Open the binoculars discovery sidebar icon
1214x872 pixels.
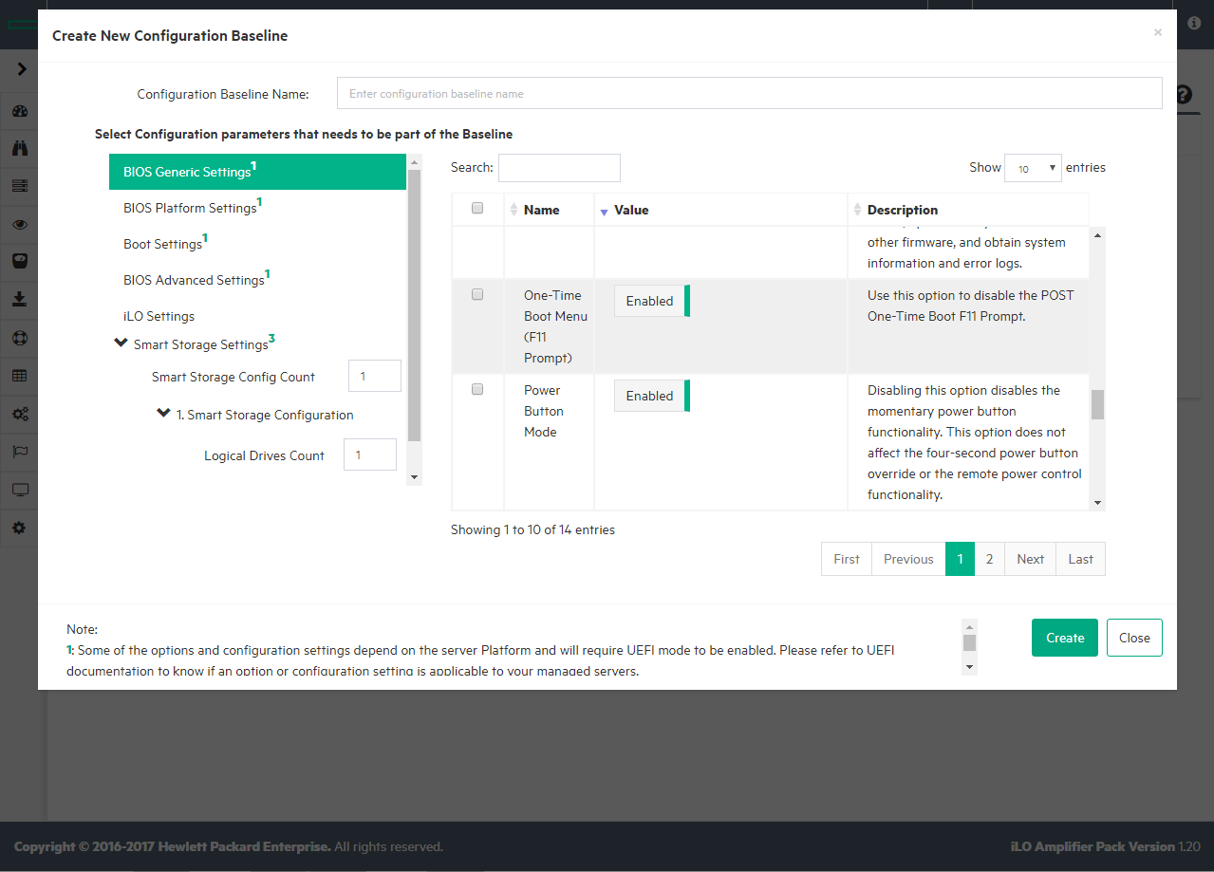tap(20, 148)
